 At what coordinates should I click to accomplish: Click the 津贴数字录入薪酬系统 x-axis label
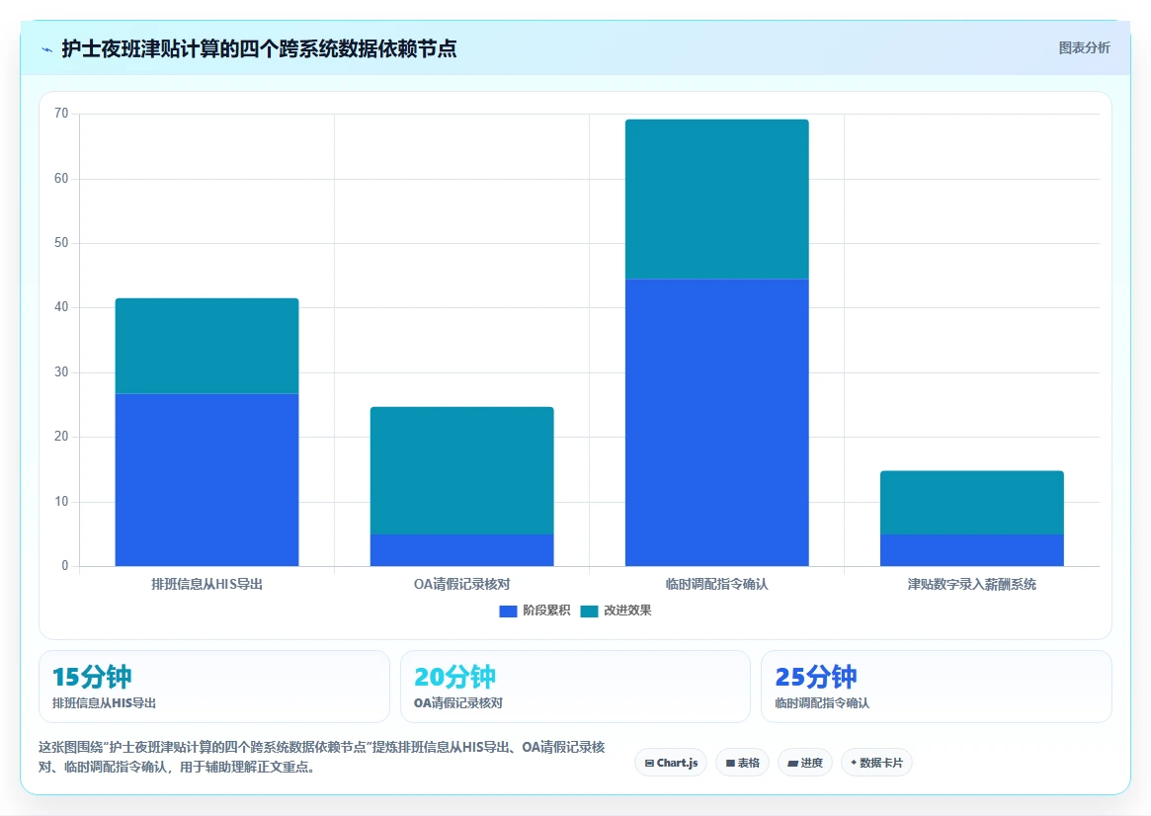tap(972, 584)
